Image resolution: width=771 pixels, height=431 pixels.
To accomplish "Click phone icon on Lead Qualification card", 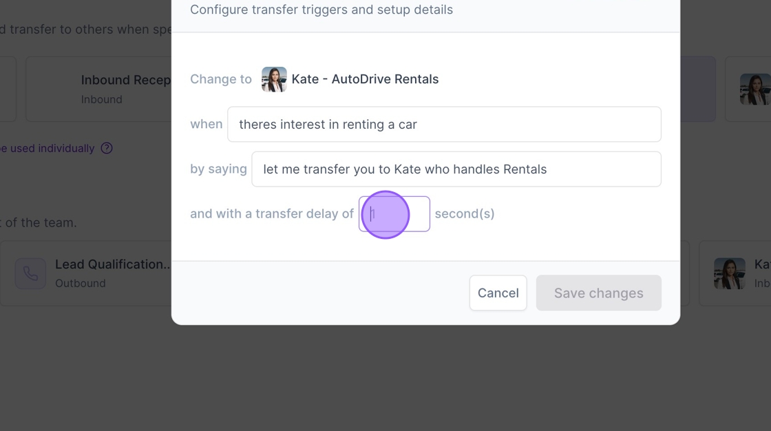I will click(30, 273).
